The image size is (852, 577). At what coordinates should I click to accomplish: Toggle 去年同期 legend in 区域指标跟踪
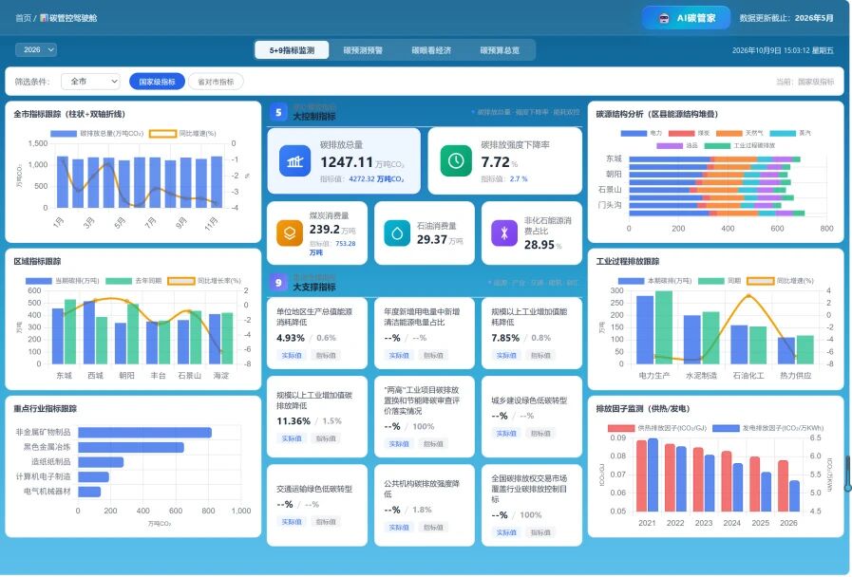(134, 281)
